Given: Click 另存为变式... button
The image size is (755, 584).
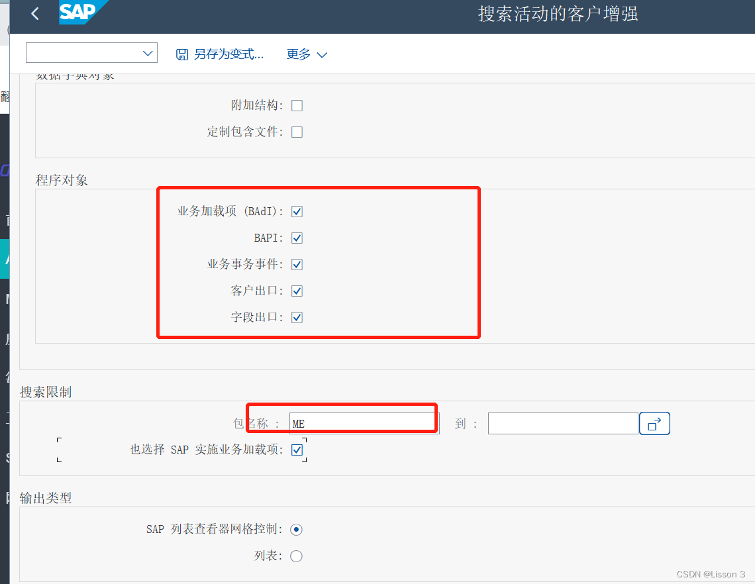Looking at the screenshot, I should 220,54.
